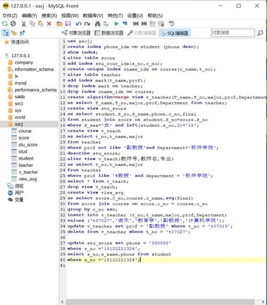
Task: Select the v_teacher view
Action: pos(28,172)
